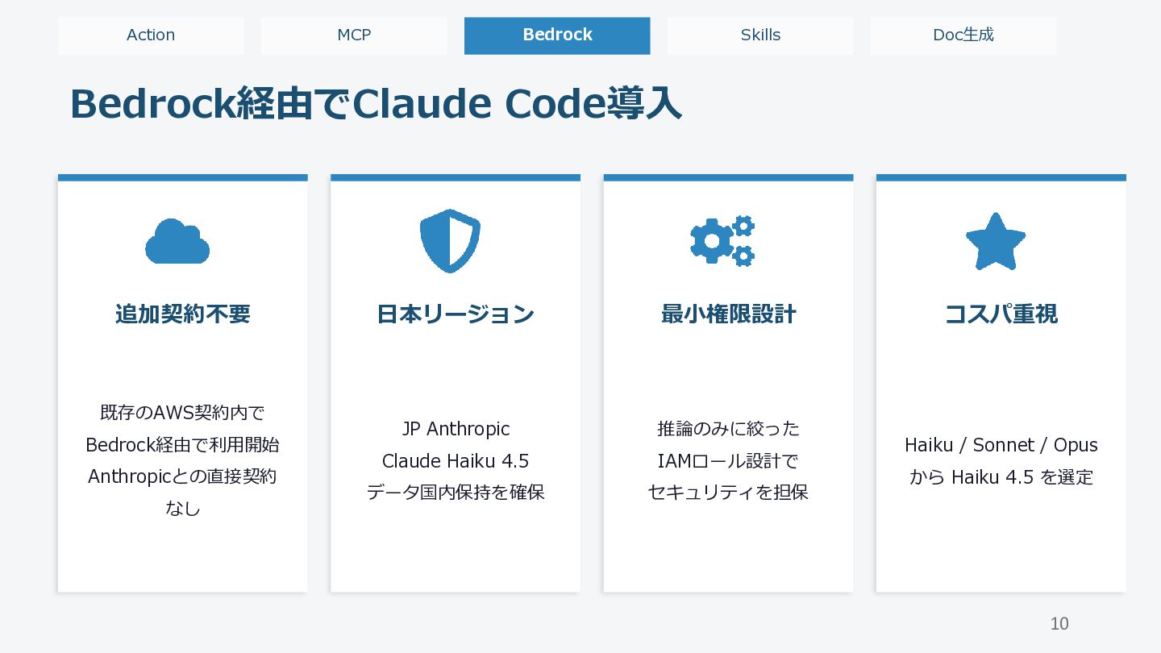
Task: Select the line Bedrock経由で利用開始
Action: point(182,445)
